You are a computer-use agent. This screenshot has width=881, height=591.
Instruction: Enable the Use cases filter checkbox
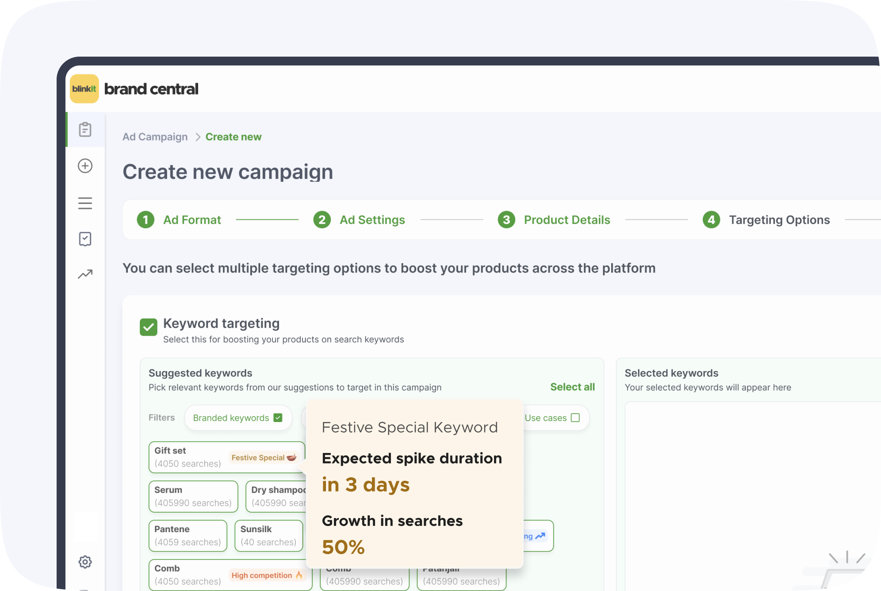tap(575, 418)
